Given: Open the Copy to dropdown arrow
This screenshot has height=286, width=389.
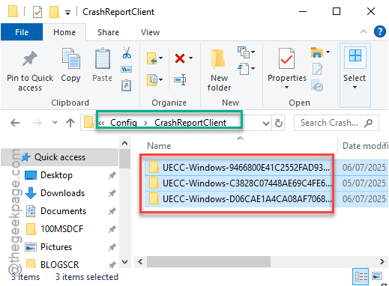Looking at the screenshot, I should click(160, 80).
